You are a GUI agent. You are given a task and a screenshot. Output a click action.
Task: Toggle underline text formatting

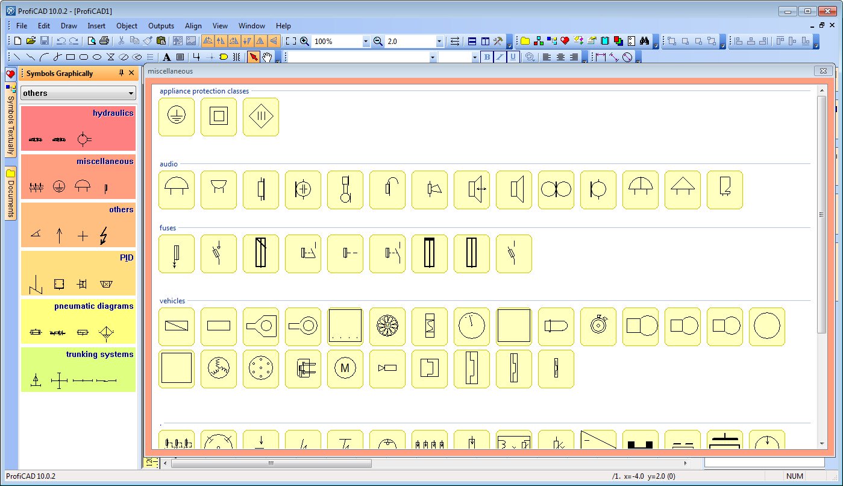click(x=513, y=57)
